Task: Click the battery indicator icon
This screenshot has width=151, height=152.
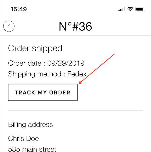Action: tap(140, 9)
